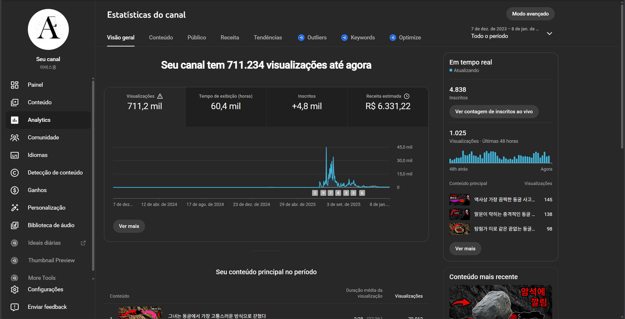This screenshot has width=625, height=319.
Task: Click the page's vertical scrollbar
Action: 622,76
